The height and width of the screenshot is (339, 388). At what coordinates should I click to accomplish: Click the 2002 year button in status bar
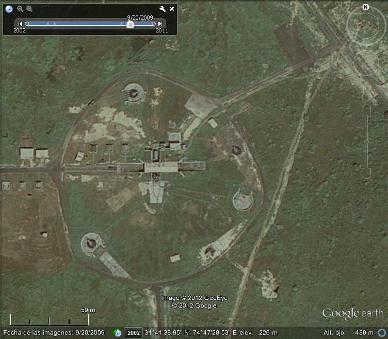[134, 333]
